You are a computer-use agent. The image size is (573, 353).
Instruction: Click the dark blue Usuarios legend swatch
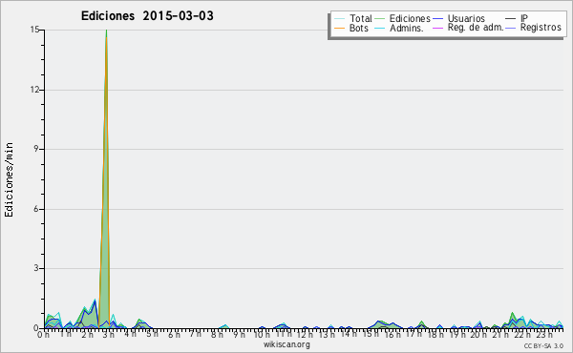(x=437, y=18)
